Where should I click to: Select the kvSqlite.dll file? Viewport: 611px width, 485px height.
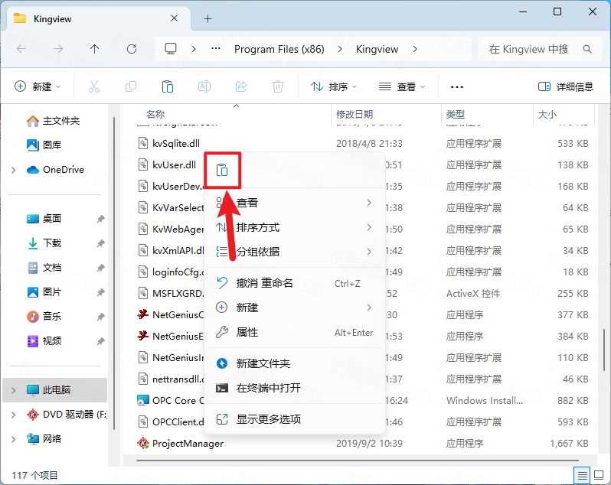click(176, 144)
